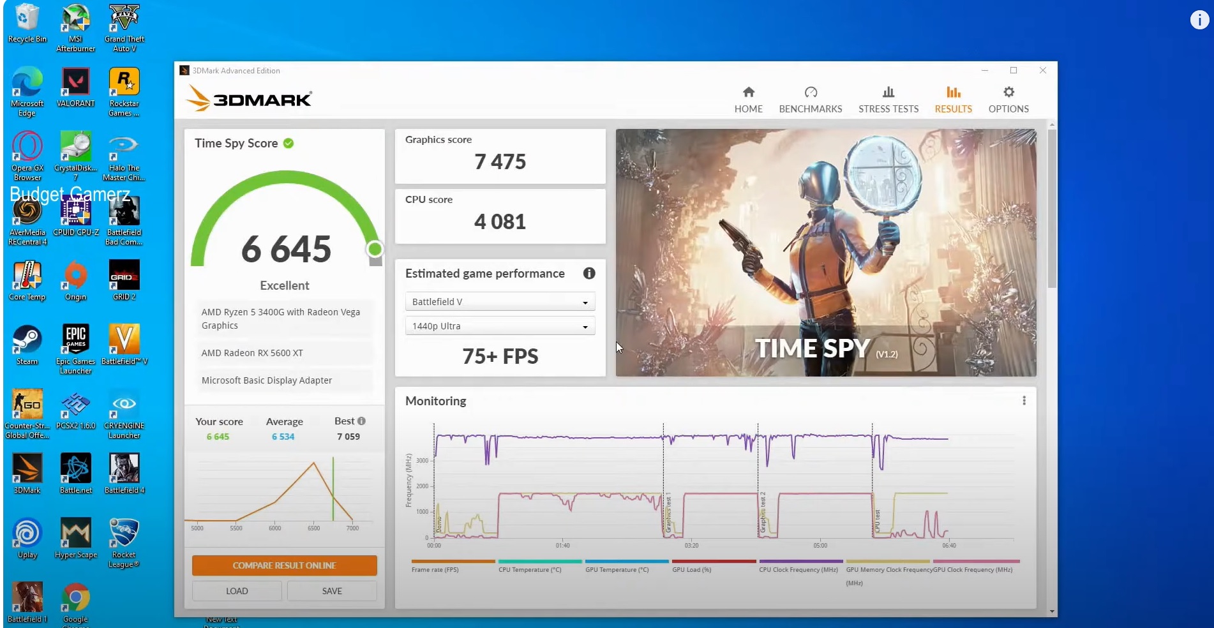Screen dimensions: 1214x628
Task: Click the estimated game performance info icon
Action: click(589, 273)
